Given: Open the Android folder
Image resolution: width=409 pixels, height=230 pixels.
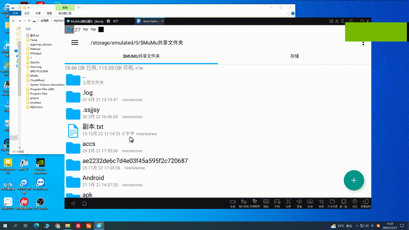Looking at the screenshot, I should 218,181.
